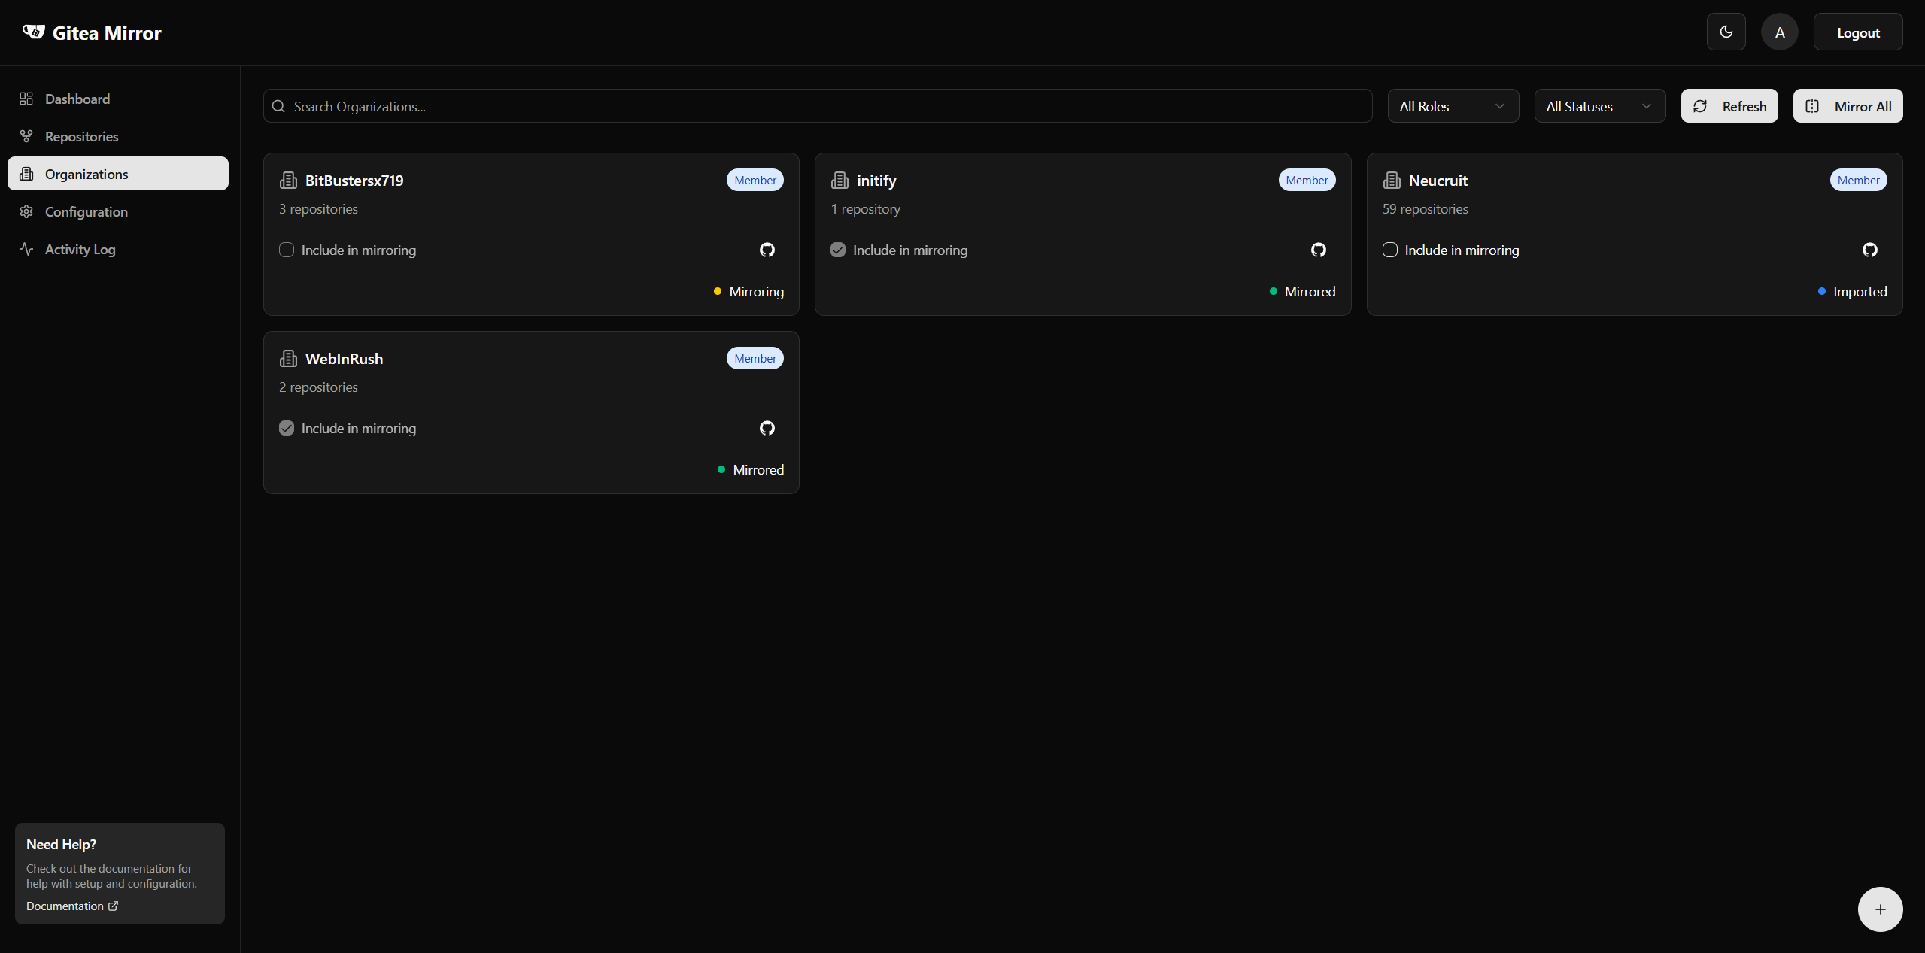Click the user avatar A icon
Image resolution: width=1925 pixels, height=953 pixels.
pos(1779,32)
